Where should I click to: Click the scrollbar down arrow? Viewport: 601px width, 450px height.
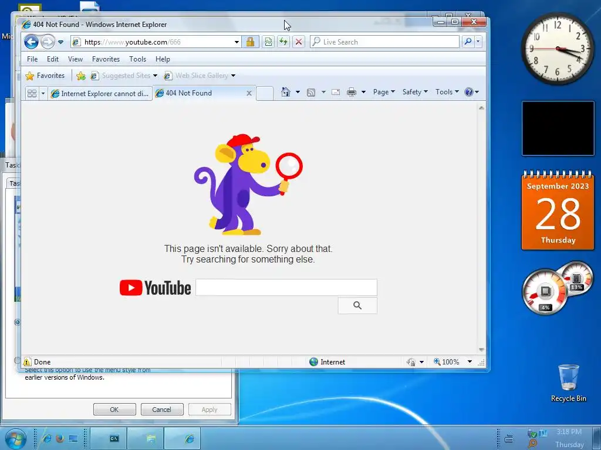pyautogui.click(x=481, y=350)
